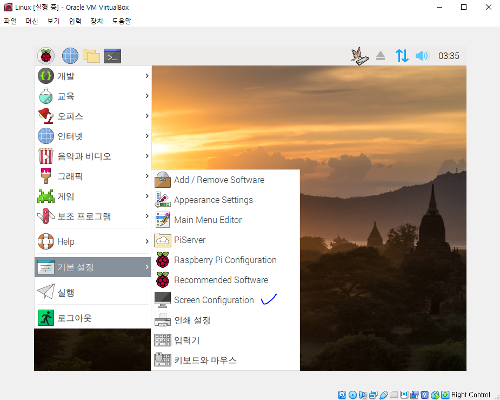Choose 로그아웃 from the main menu
This screenshot has width=500, height=400.
point(92,318)
